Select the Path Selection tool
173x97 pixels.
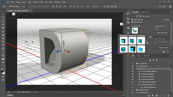point(3,52)
